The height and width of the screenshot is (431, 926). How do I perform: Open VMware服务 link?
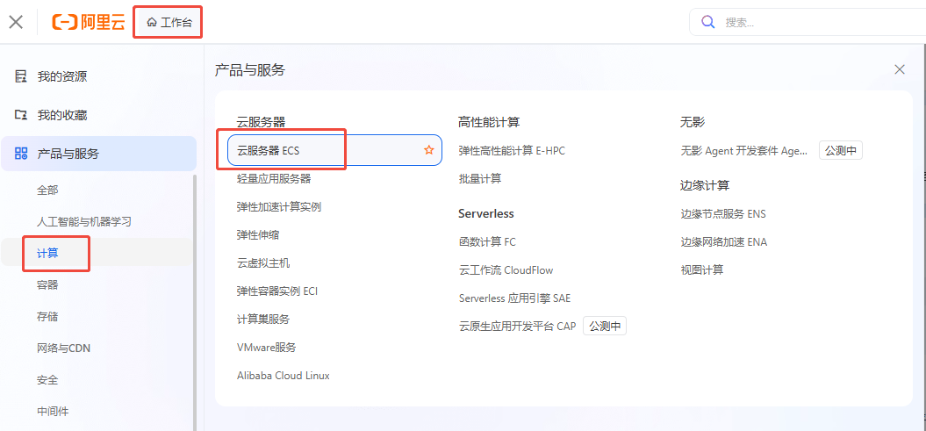point(266,347)
